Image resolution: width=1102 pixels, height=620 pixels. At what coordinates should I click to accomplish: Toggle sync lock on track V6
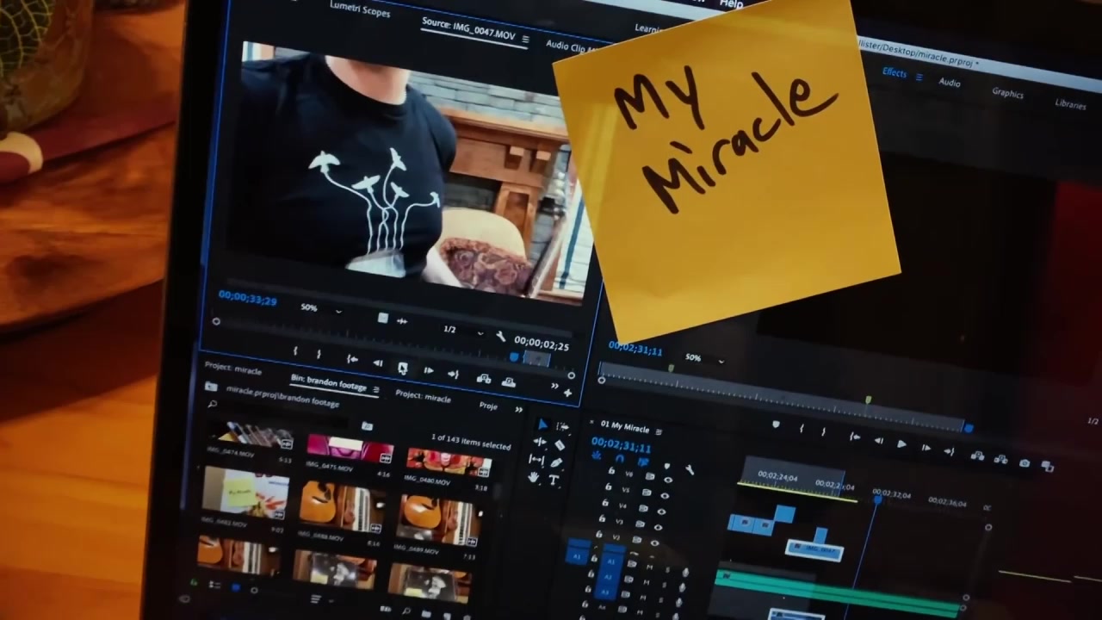650,476
